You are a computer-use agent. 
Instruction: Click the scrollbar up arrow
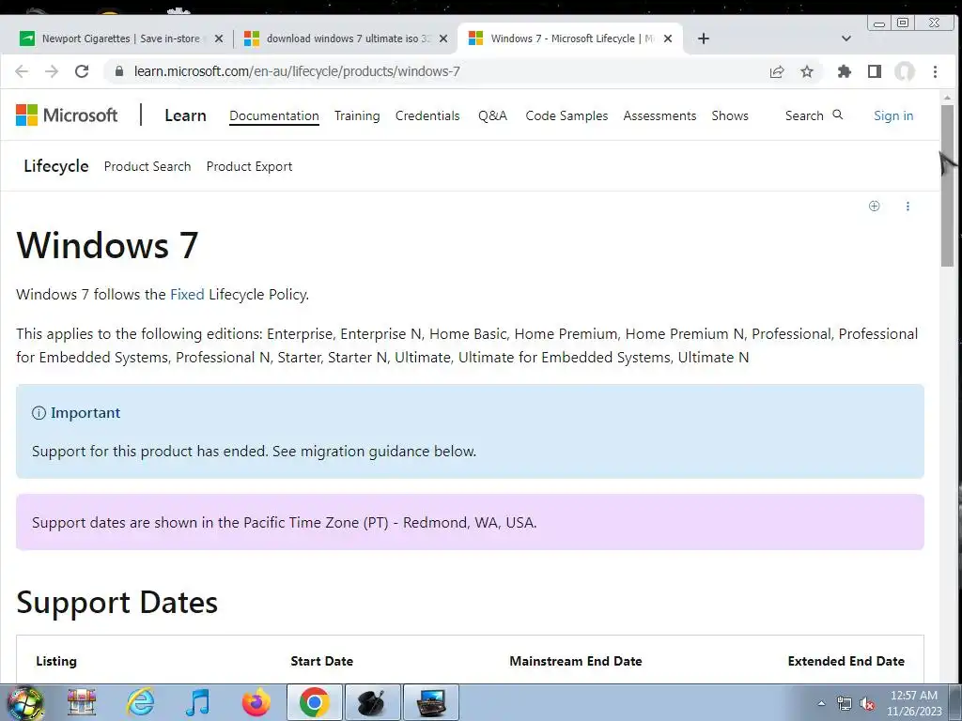[x=947, y=98]
